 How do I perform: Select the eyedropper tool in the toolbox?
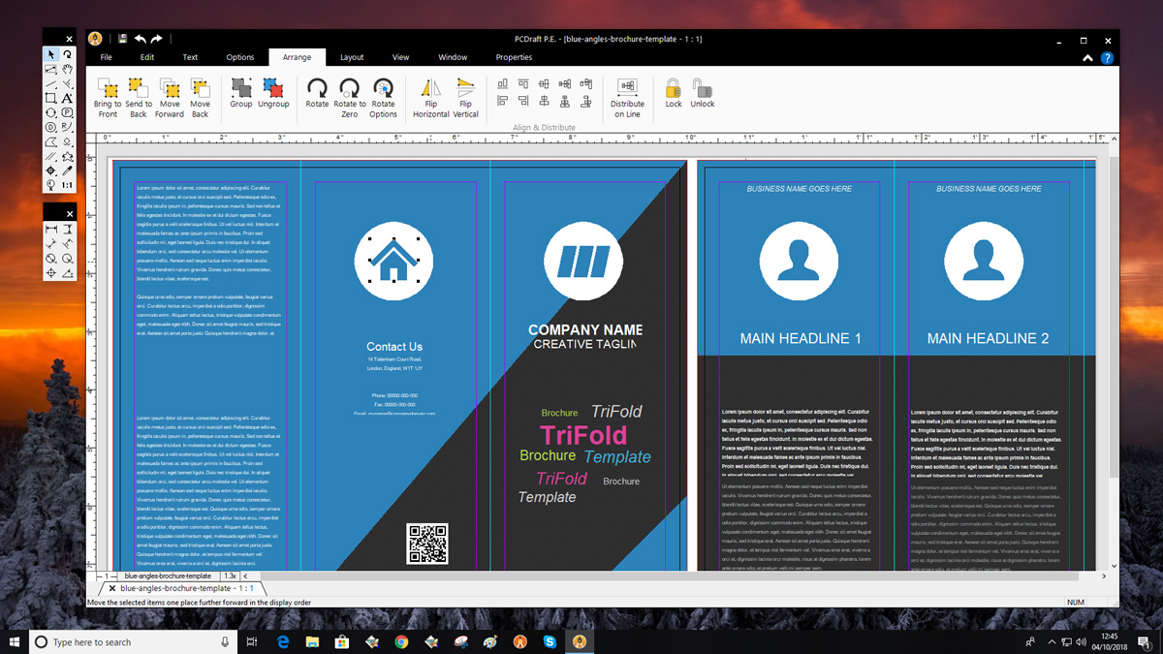point(67,171)
